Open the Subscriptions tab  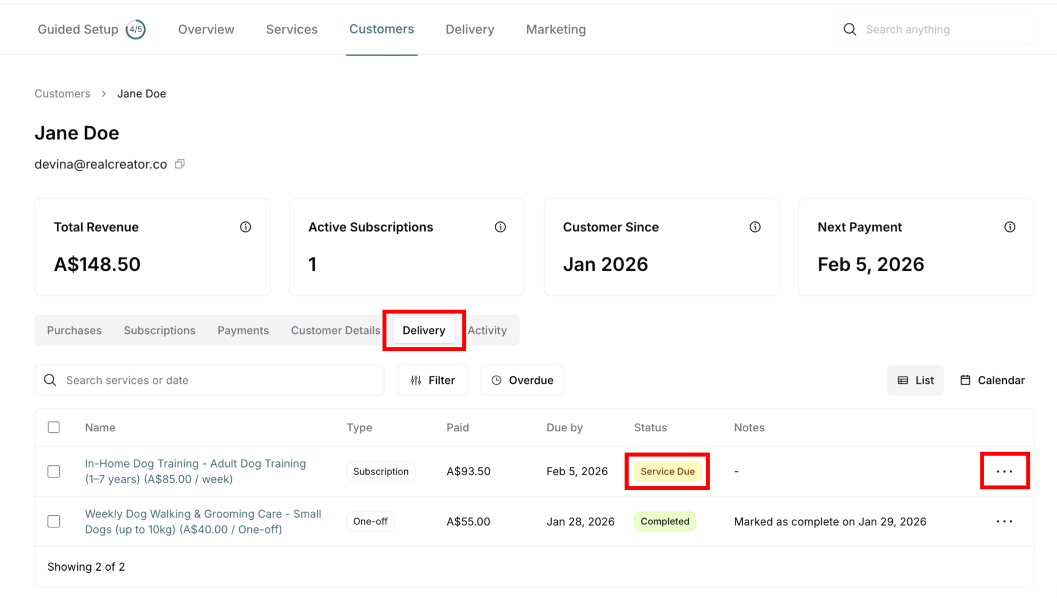pyautogui.click(x=159, y=330)
